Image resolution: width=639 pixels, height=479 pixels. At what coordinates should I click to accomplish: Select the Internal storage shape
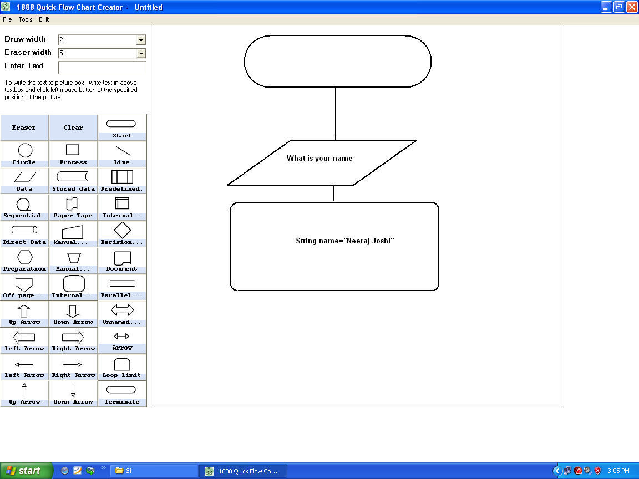(122, 208)
